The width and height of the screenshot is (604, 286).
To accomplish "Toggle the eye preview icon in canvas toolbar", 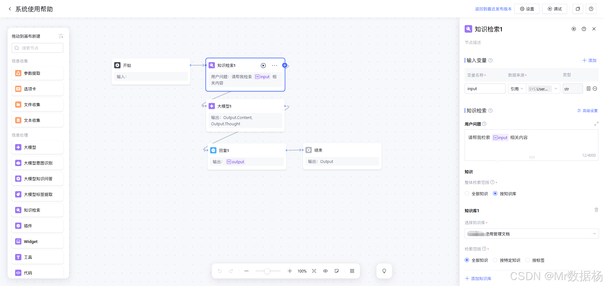I will (x=325, y=271).
